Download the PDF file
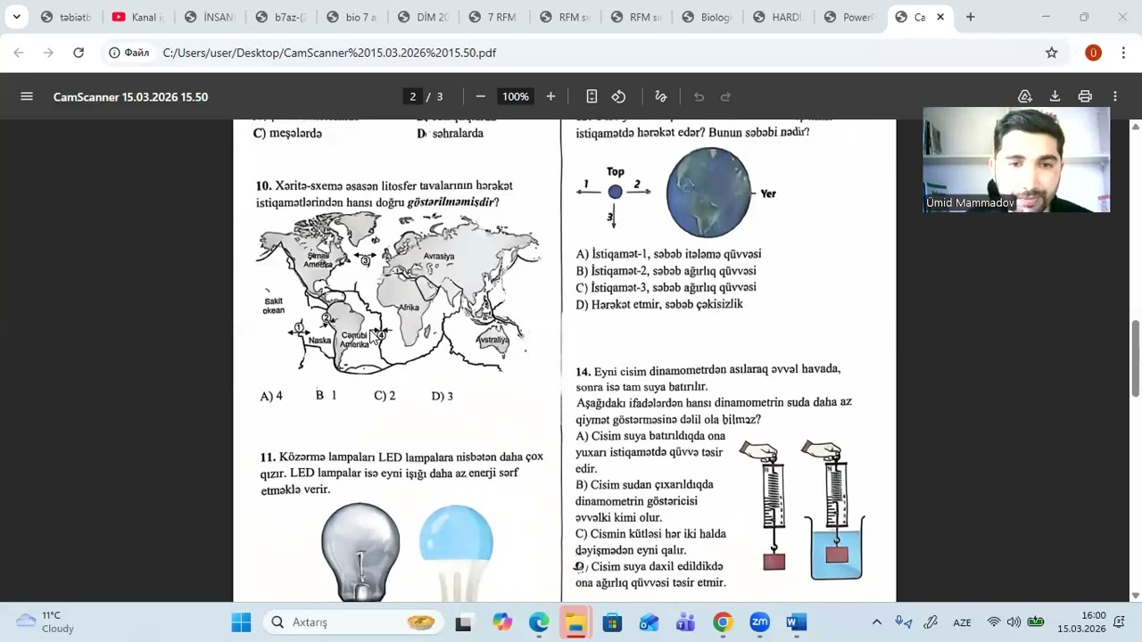The width and height of the screenshot is (1142, 642). click(1055, 96)
